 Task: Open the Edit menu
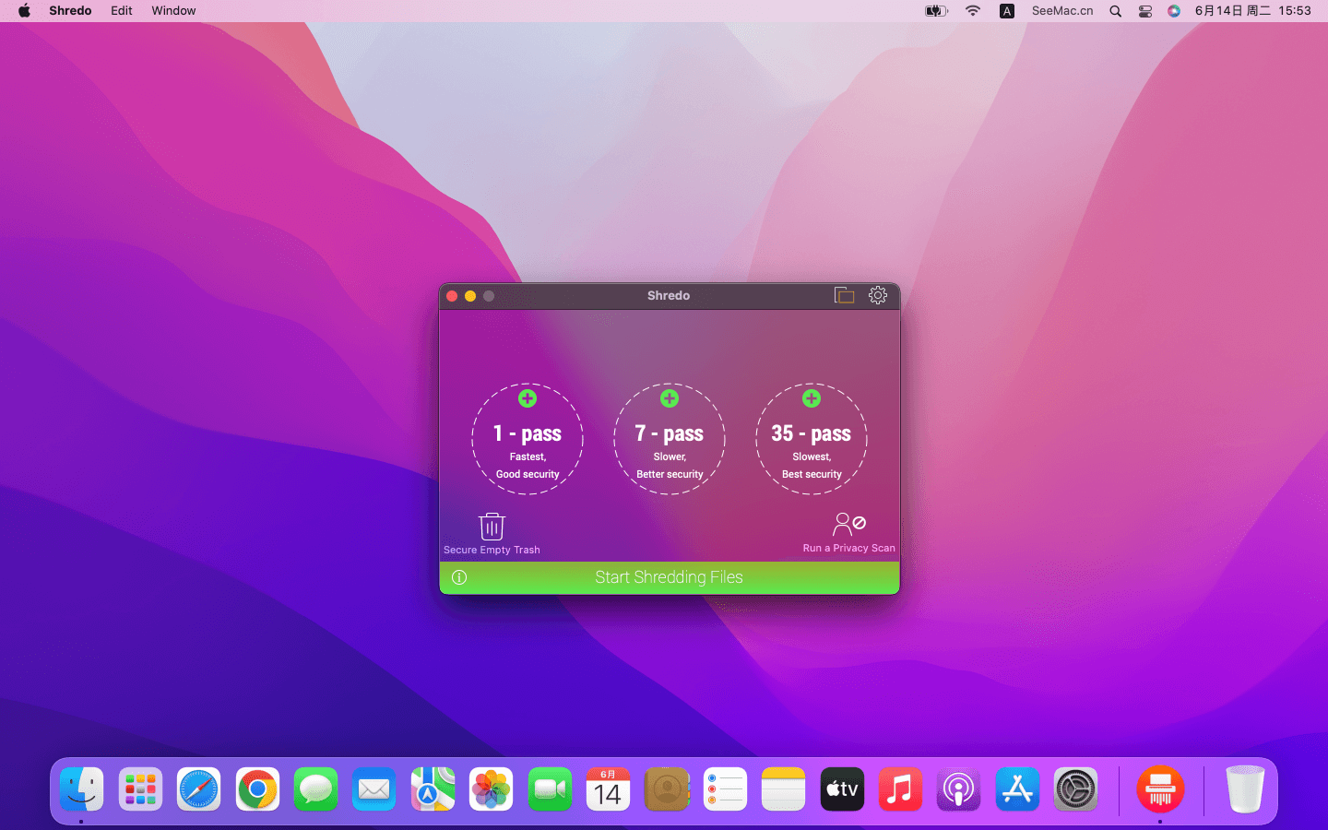pos(122,11)
